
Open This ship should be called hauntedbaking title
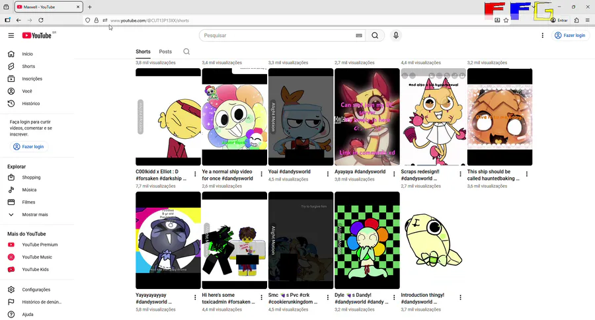click(493, 175)
